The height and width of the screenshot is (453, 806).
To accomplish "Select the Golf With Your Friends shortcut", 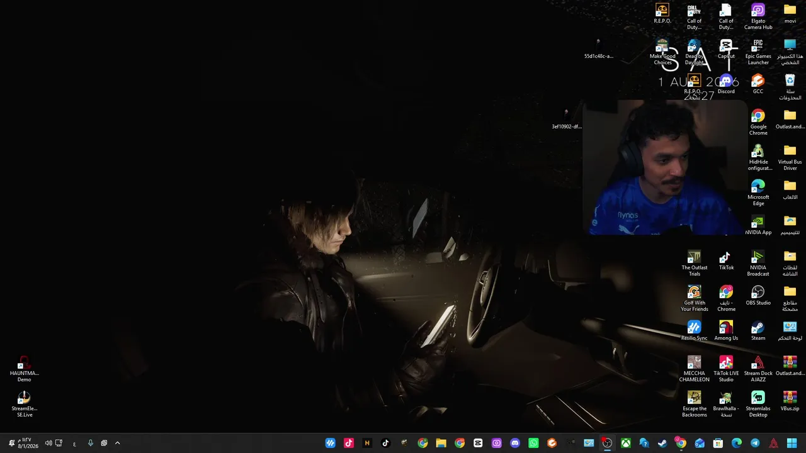I will point(695,299).
